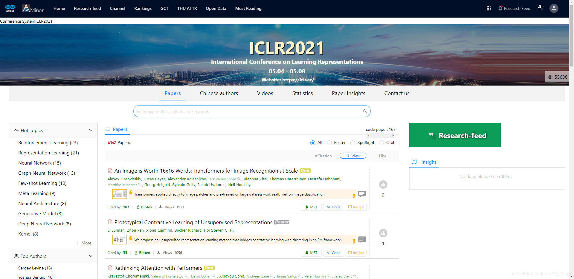Click the Papers list icon heading
Screen dimensions: 574x279
pos(108,129)
